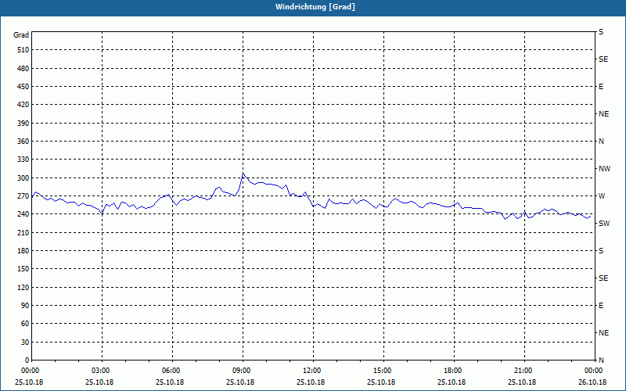Viewport: 626px width, 391px height.
Task: Select the 18:00 time label
Action: click(454, 370)
